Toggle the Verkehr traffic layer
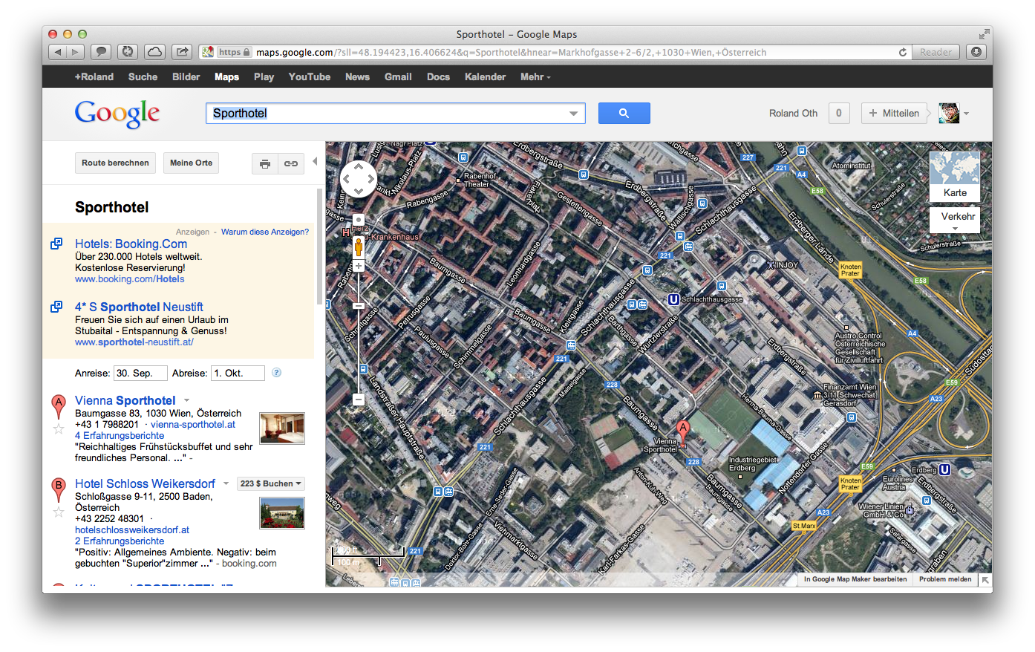The image size is (1035, 652). (x=958, y=217)
